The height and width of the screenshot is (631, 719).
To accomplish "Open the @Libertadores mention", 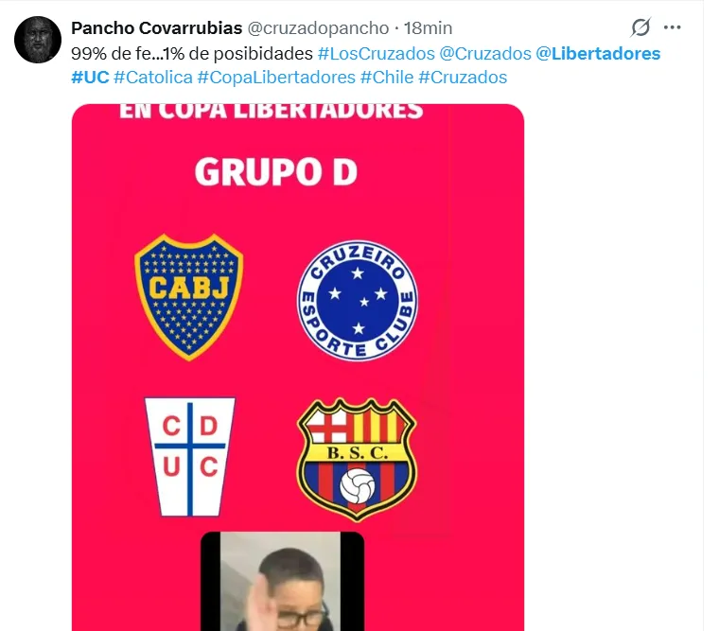I will (x=598, y=54).
